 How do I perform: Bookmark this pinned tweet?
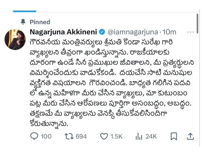(174, 136)
